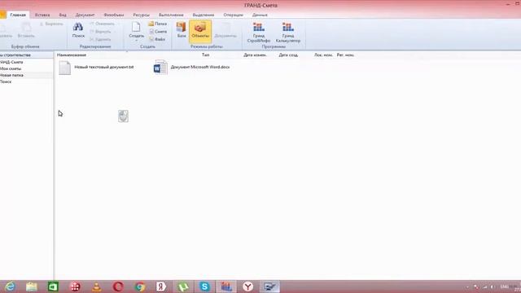Sort by the Тип column header
The height and width of the screenshot is (293, 521).
tap(205, 55)
